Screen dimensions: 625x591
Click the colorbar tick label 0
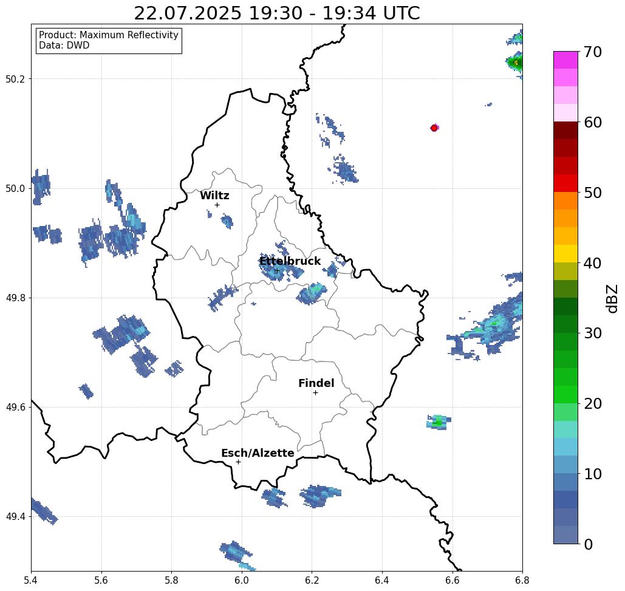pos(589,544)
